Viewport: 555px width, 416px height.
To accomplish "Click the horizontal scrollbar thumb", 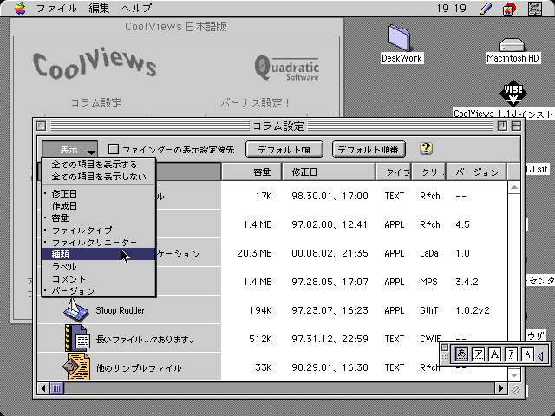I will pos(56,388).
